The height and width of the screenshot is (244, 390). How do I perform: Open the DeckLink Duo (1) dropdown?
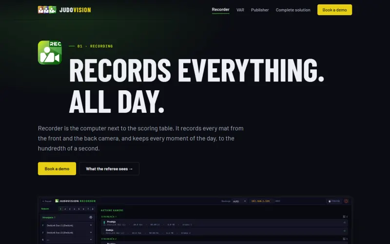click(x=69, y=225)
